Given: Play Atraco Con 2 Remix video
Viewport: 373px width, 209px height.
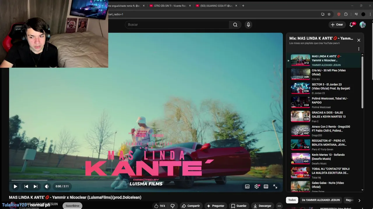Looking at the screenshot, I should coord(323,131).
